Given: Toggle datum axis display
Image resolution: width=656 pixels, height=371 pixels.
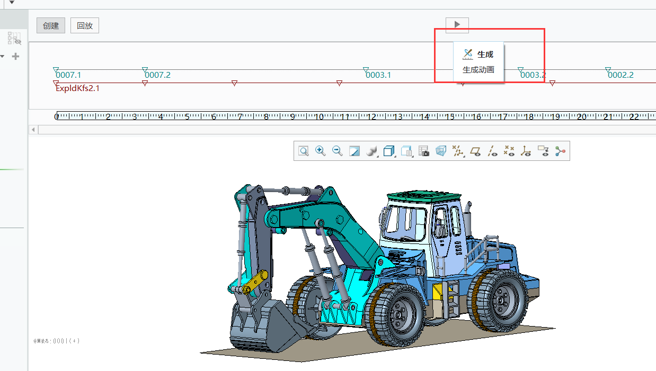Looking at the screenshot, I should coord(492,151).
